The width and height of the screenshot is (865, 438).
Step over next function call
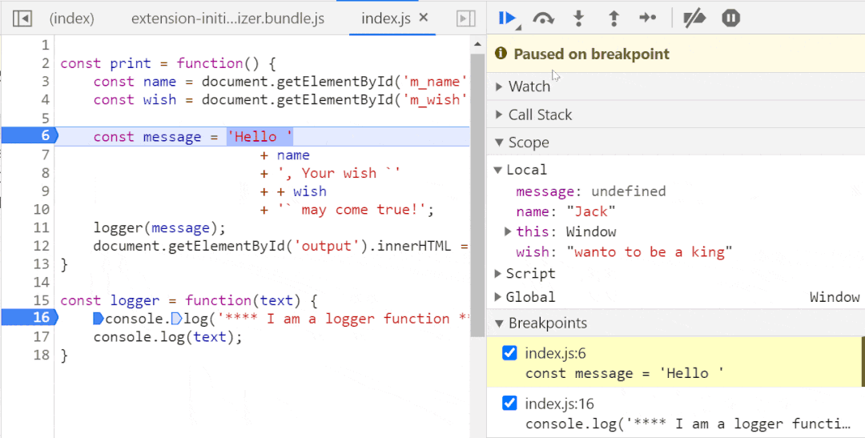[543, 18]
